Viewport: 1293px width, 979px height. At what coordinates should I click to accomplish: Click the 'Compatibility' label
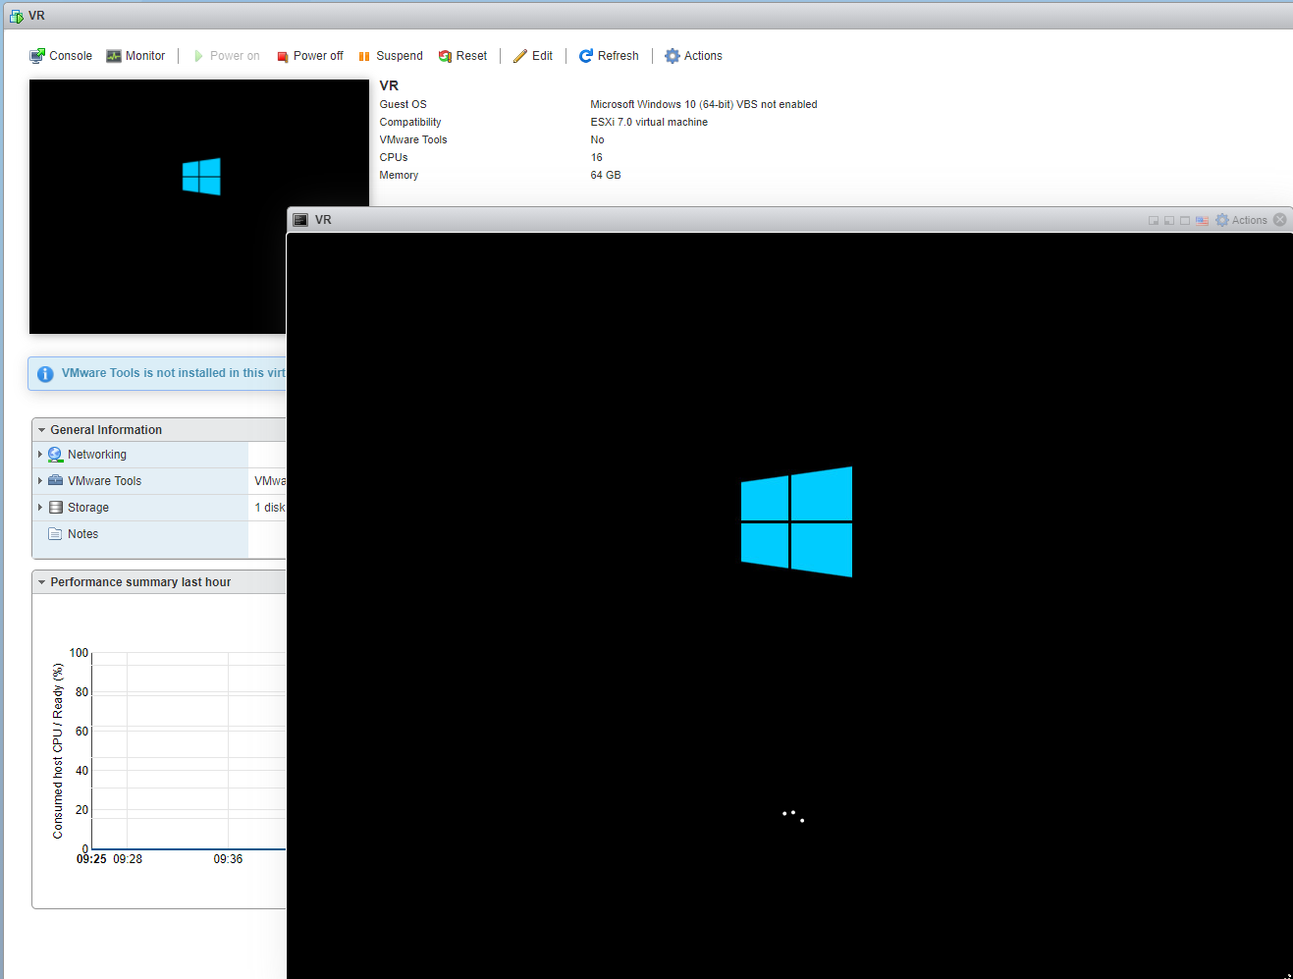410,122
